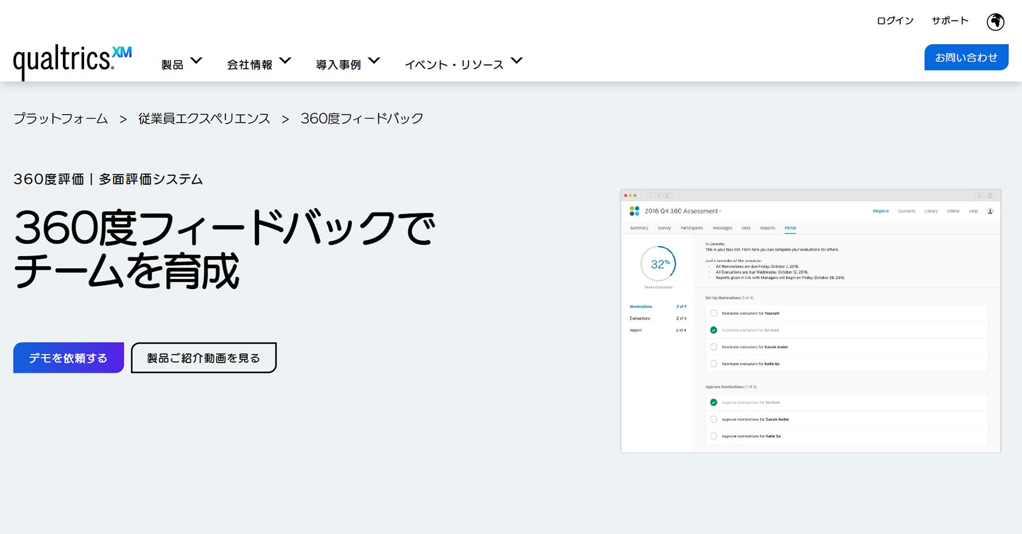Screen dimensions: 1022x534
Task: Switch to the Data tab in the preview
Action: 746,228
